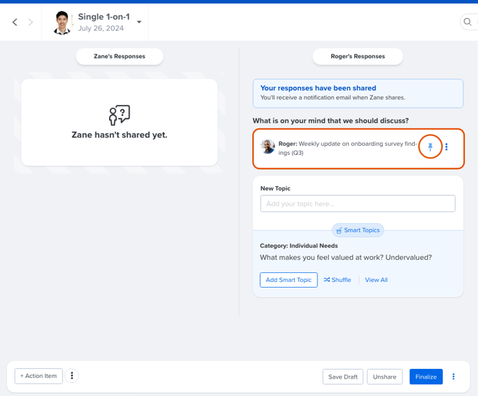Click Add Smart Topic button
The image size is (478, 396).
tap(289, 280)
